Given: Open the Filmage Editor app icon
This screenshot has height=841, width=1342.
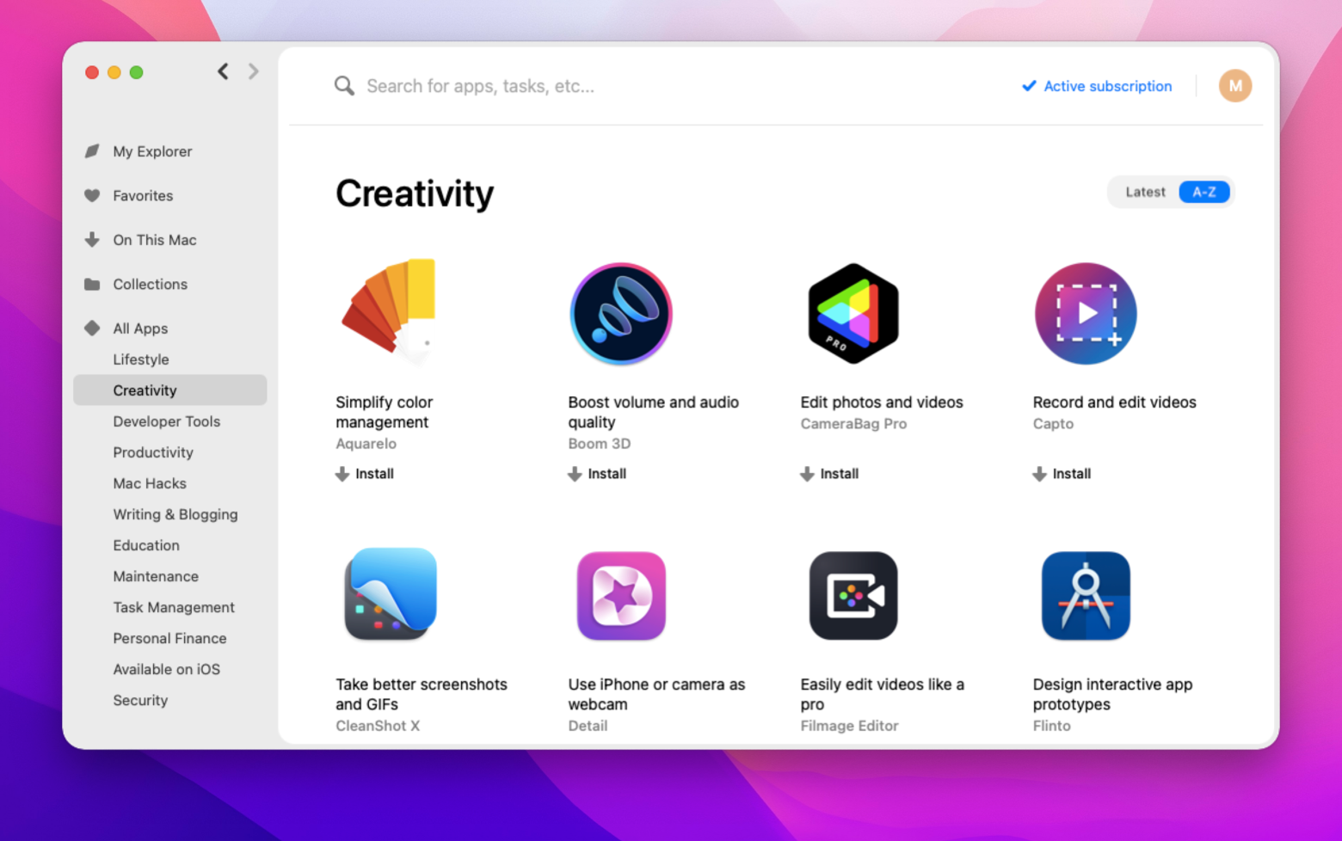Looking at the screenshot, I should point(853,596).
